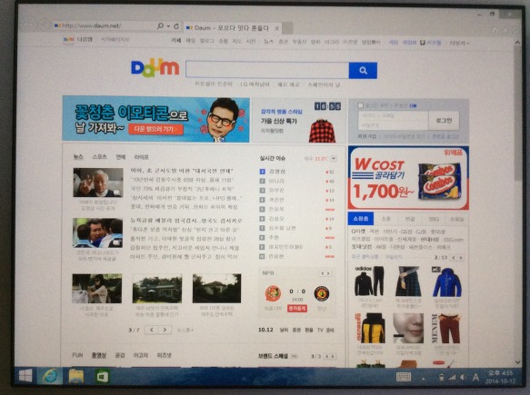Click the scrollbar up arrow at top right
Image resolution: width=530 pixels, height=395 pixels.
point(517,42)
